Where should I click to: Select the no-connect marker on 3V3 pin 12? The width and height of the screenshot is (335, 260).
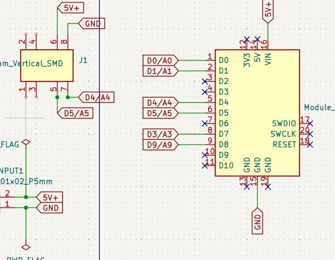click(x=247, y=39)
